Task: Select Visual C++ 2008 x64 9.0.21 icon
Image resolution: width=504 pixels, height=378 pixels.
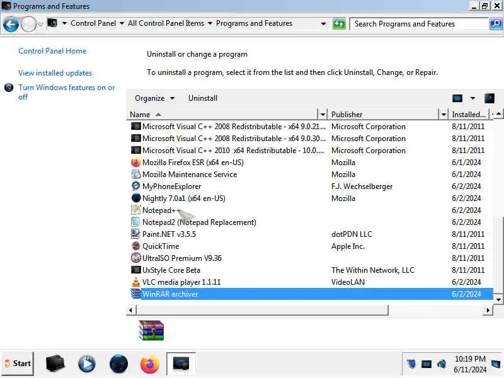Action: click(x=136, y=127)
